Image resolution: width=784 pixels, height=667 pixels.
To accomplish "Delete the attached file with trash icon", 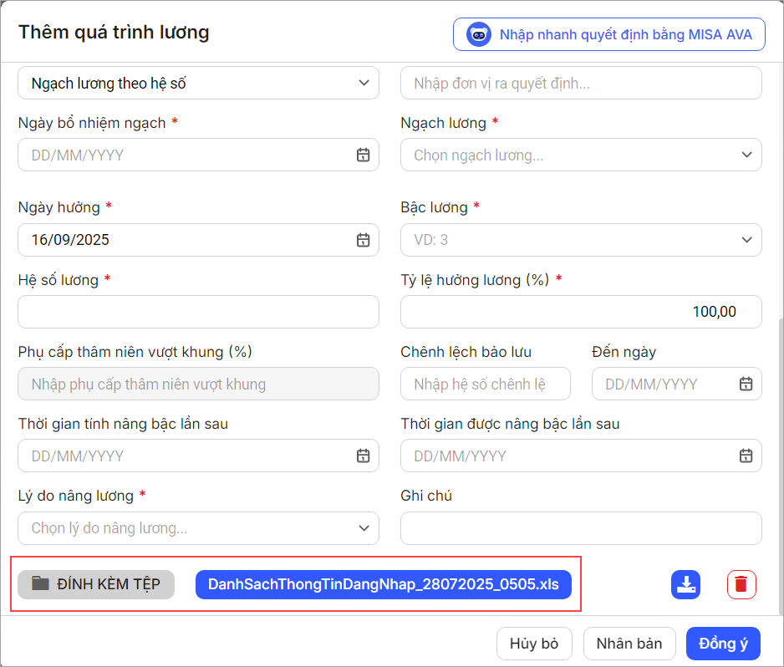I will (741, 584).
